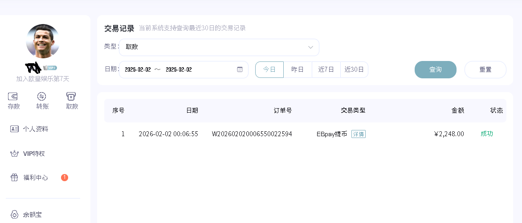The width and height of the screenshot is (522, 223).
Task: Click the notification badge on 福利中心
Action: 65,178
